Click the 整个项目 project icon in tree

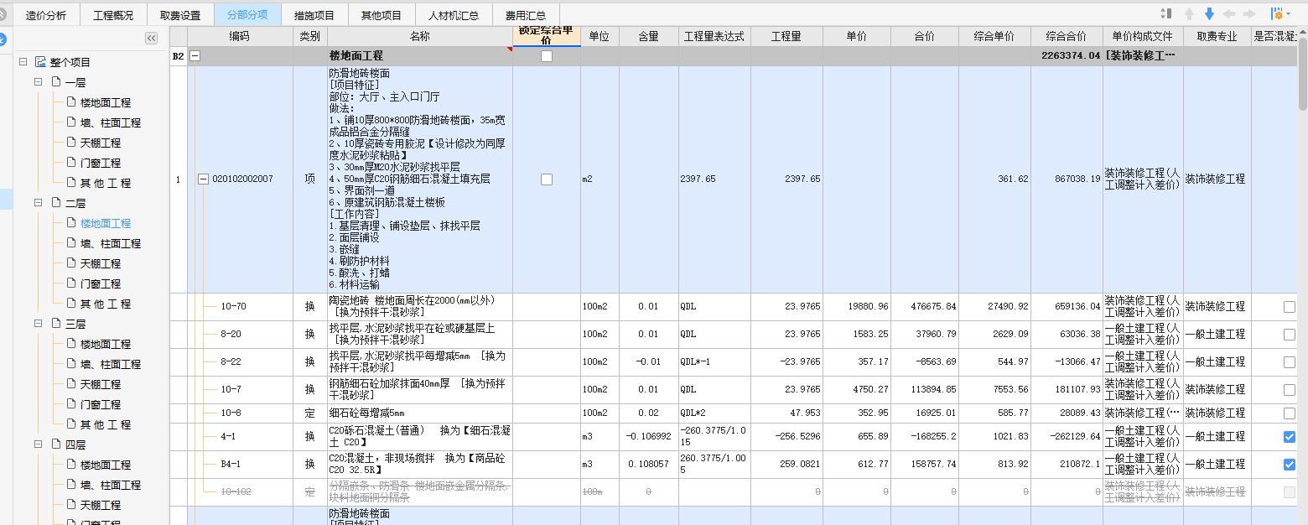click(40, 62)
